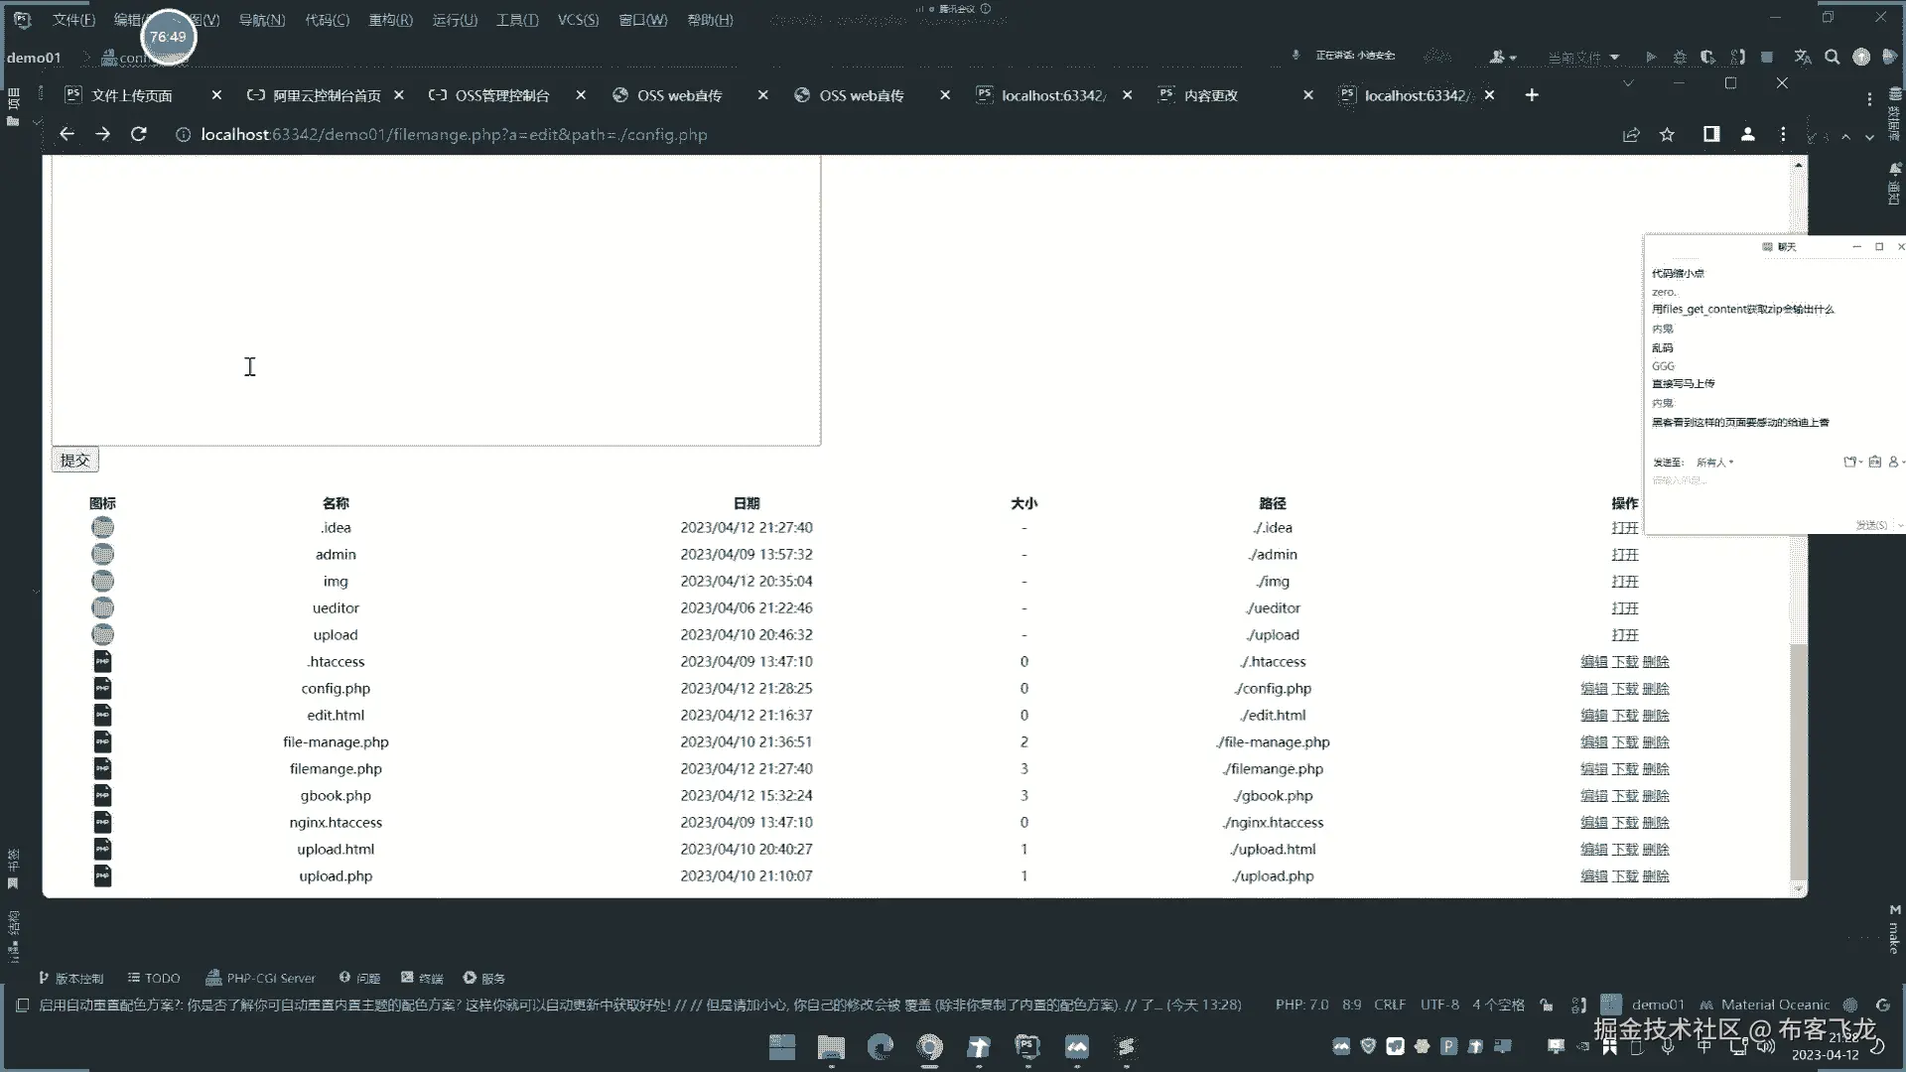Open the browser profile avatar icon
1906x1072 pixels.
(1747, 134)
